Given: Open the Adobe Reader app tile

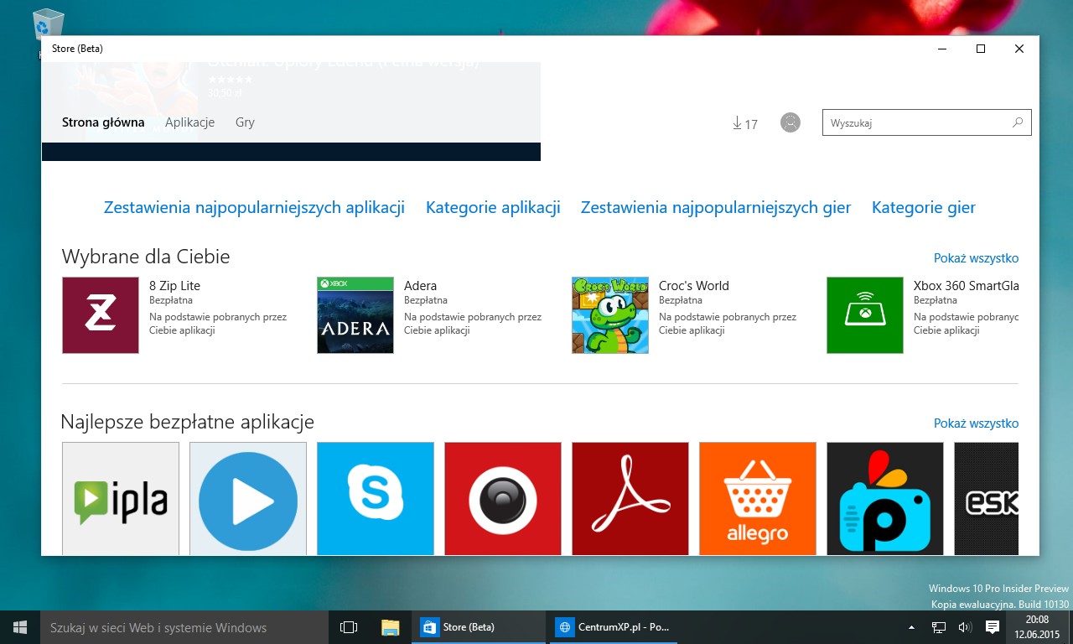Looking at the screenshot, I should coord(630,499).
